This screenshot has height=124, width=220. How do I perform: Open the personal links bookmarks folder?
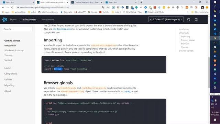(x=19, y=12)
